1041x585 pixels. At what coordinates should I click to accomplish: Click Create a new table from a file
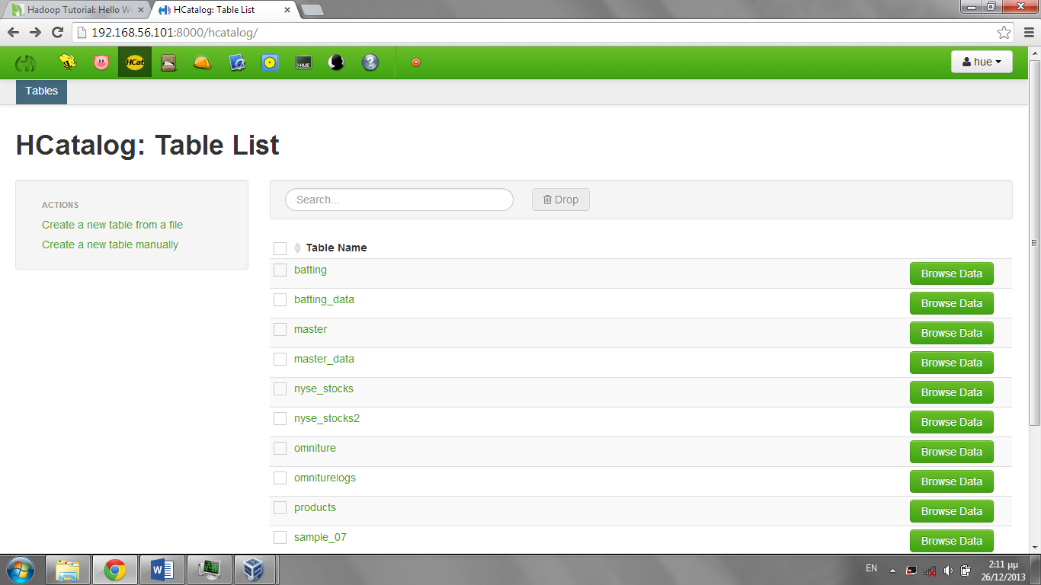[x=112, y=225]
